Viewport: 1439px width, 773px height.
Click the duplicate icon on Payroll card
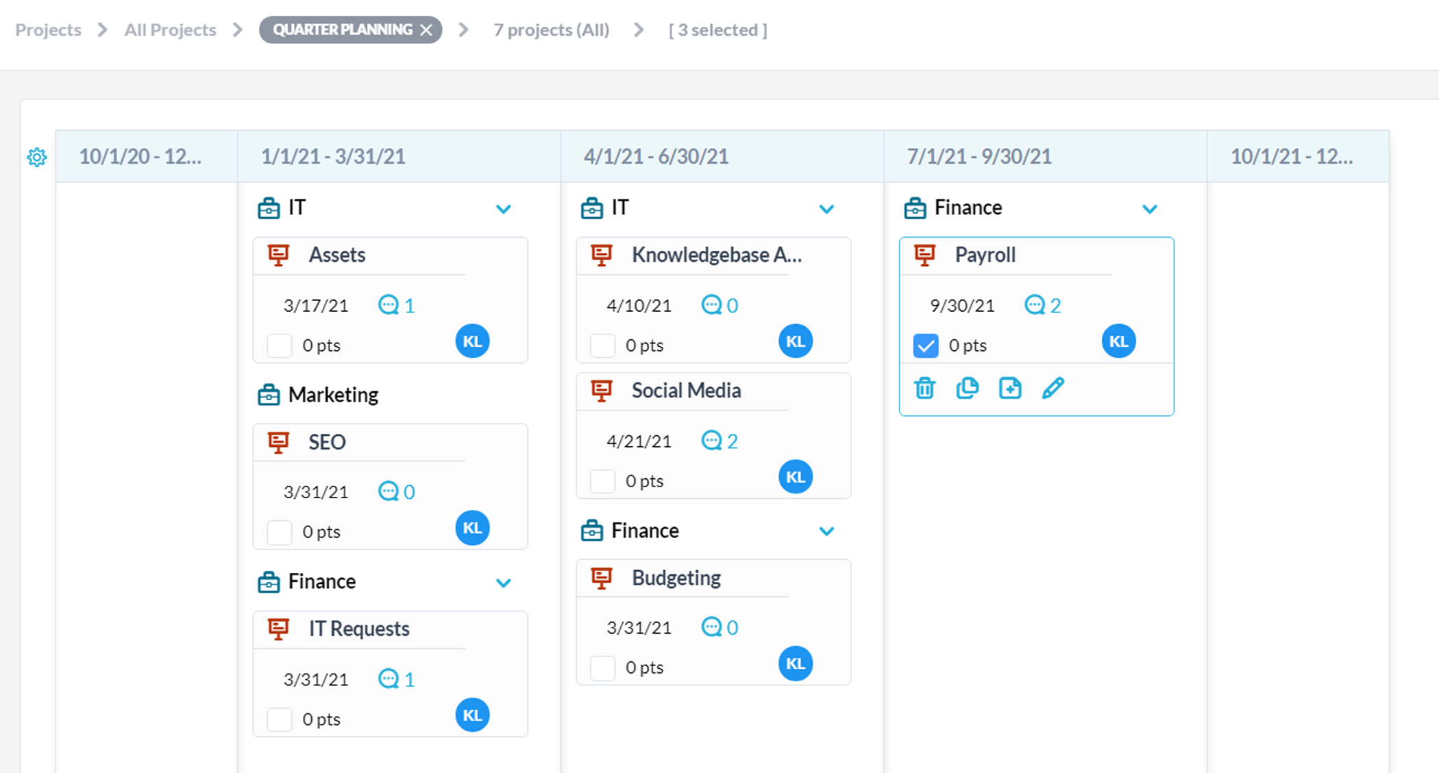click(x=967, y=387)
